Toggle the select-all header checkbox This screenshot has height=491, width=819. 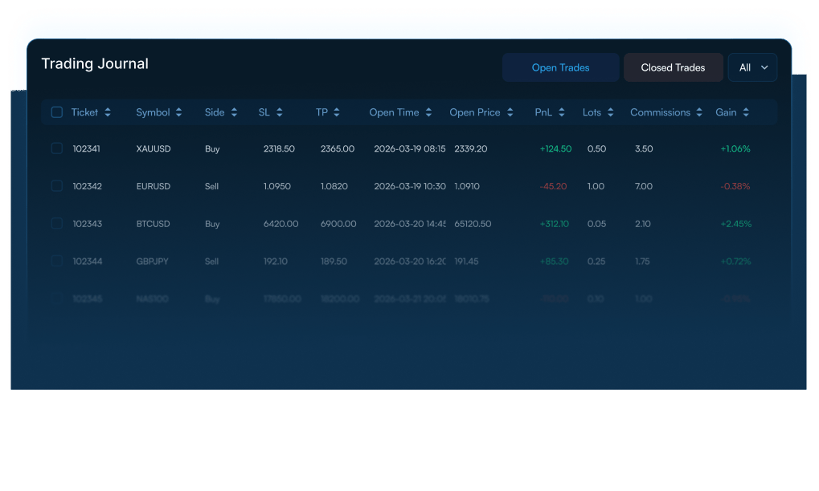point(57,112)
